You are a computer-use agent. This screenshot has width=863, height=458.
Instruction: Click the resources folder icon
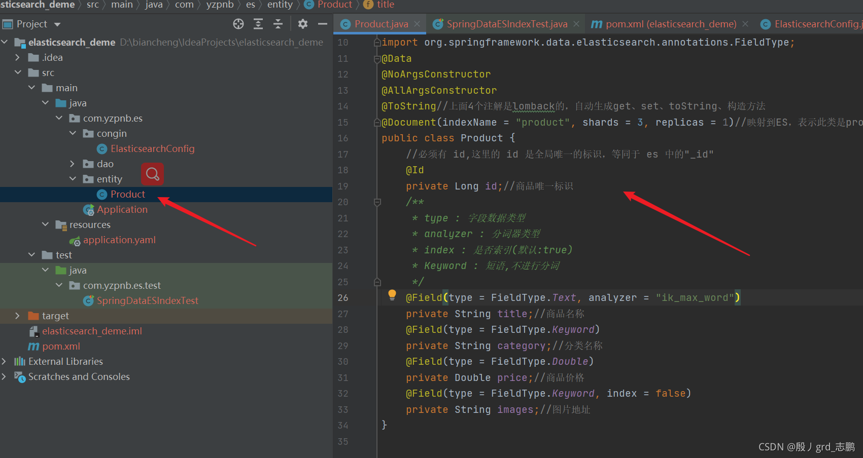(x=61, y=225)
